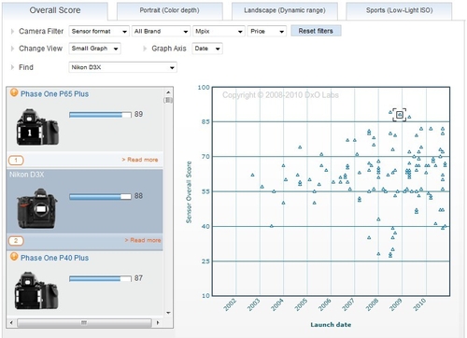The height and width of the screenshot is (338, 467).
Task: Click the selected Nikon D3X marker on graph
Action: (x=400, y=115)
